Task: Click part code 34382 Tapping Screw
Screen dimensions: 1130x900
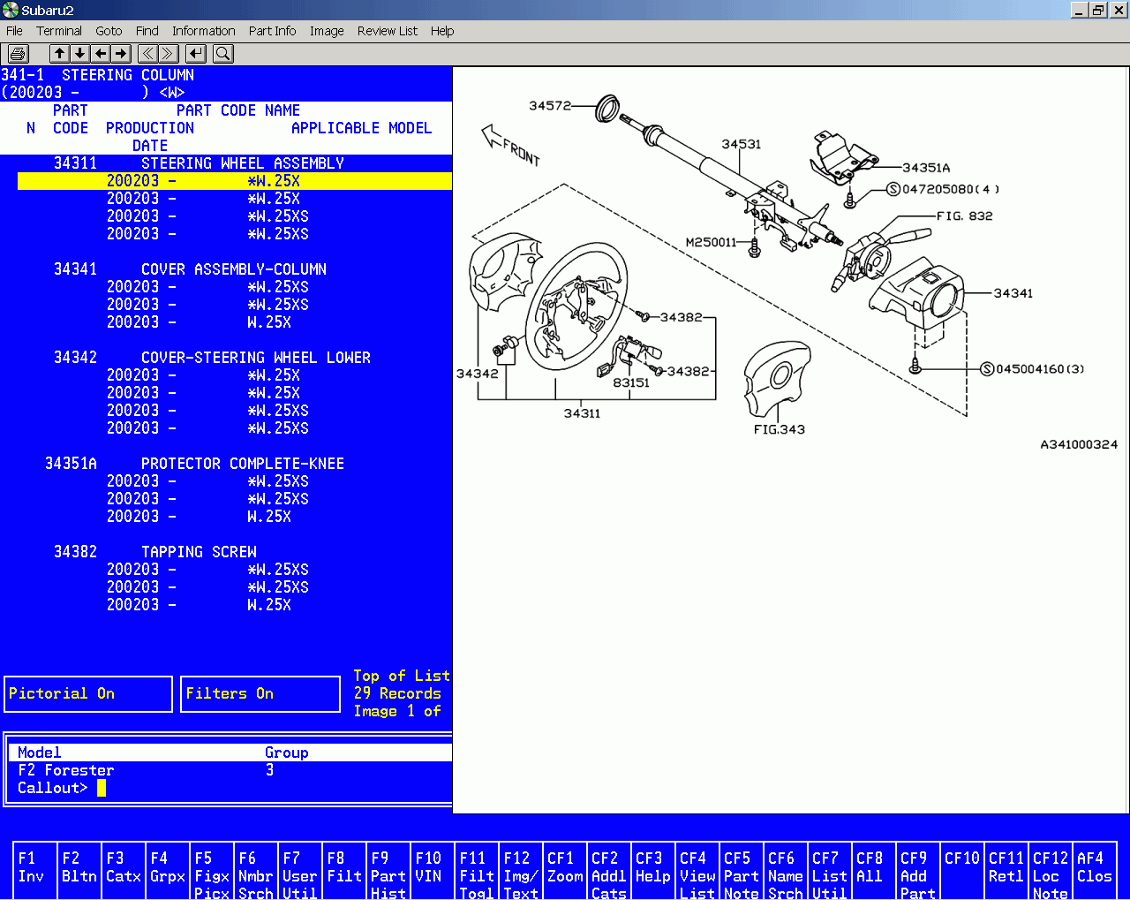Action: click(154, 552)
